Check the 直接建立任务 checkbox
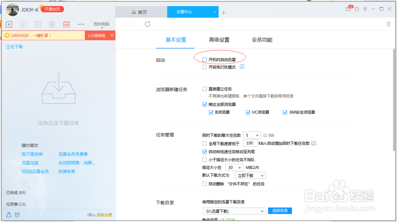 point(204,89)
